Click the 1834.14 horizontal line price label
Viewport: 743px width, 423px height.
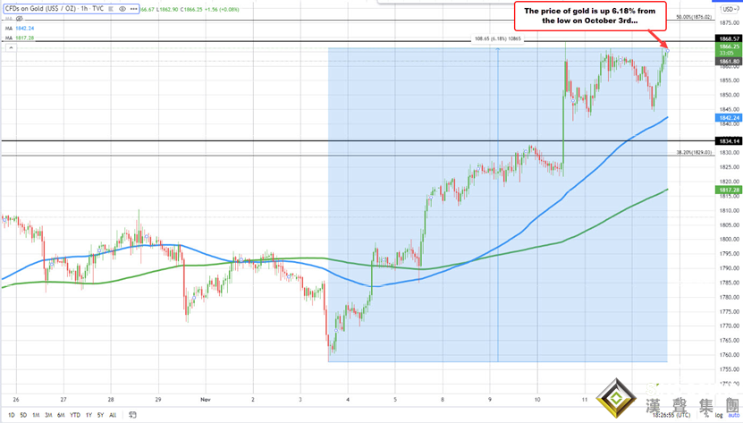tap(729, 141)
